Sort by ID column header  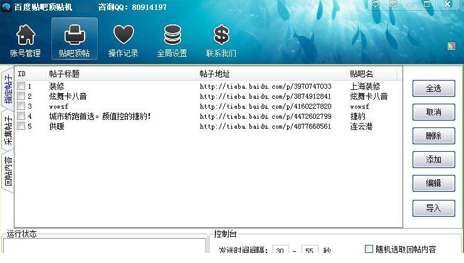pyautogui.click(x=30, y=74)
